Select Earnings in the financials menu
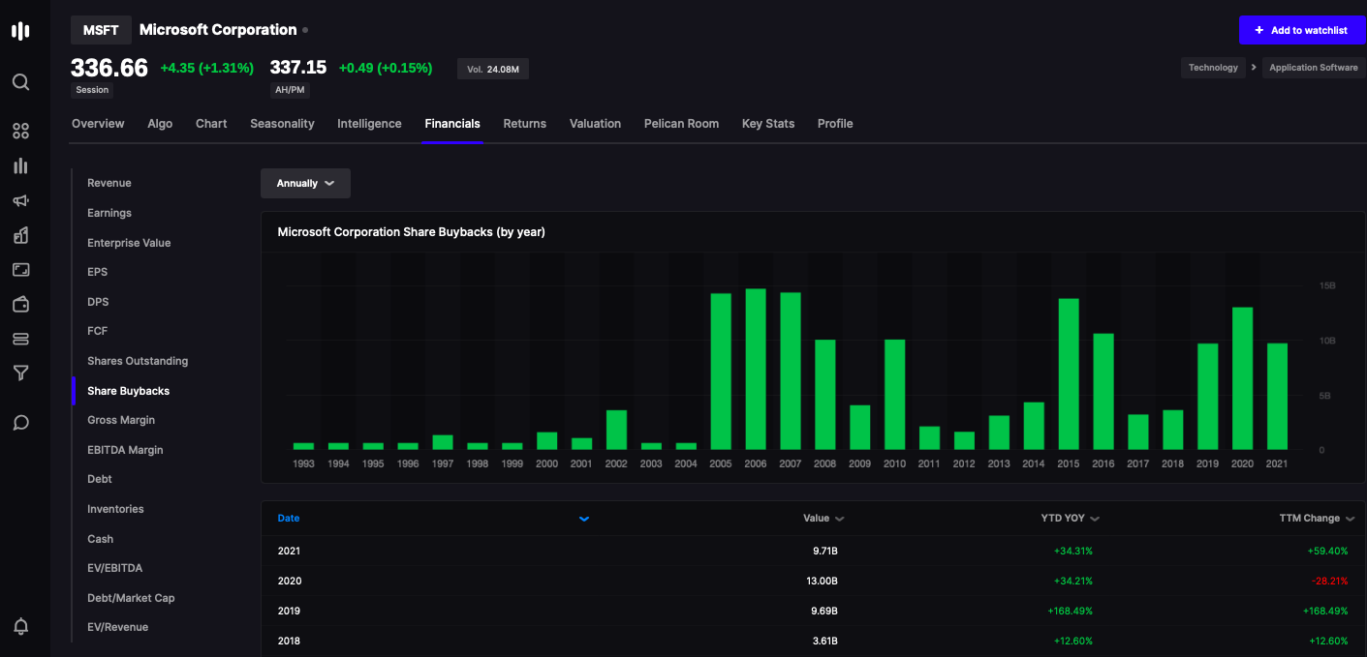Viewport: 1367px width, 657px height. click(x=109, y=213)
